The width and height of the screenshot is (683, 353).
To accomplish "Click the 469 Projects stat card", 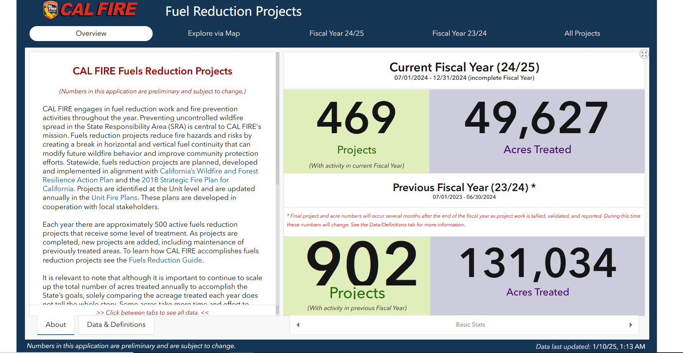I will click(356, 131).
